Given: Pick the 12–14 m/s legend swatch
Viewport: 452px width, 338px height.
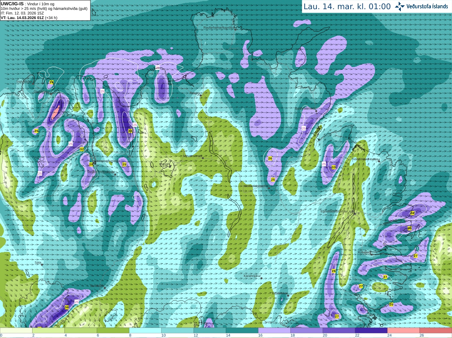Looking at the screenshot, I should click(210, 331).
